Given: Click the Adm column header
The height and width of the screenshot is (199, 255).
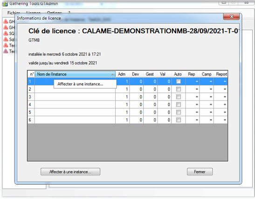Looking at the screenshot, I should point(122,74).
